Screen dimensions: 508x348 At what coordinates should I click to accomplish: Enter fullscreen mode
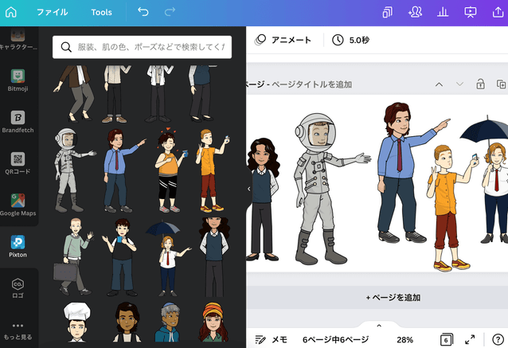tap(470, 339)
